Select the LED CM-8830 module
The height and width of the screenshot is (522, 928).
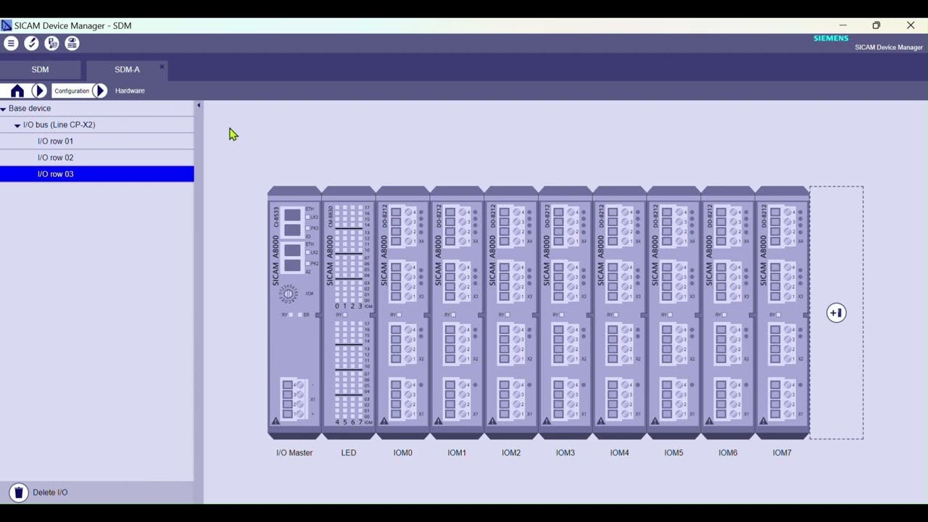pyautogui.click(x=349, y=312)
